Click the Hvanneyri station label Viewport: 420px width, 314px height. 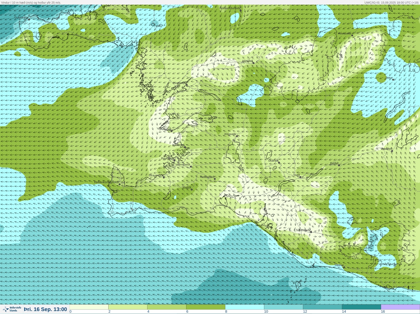(180, 83)
